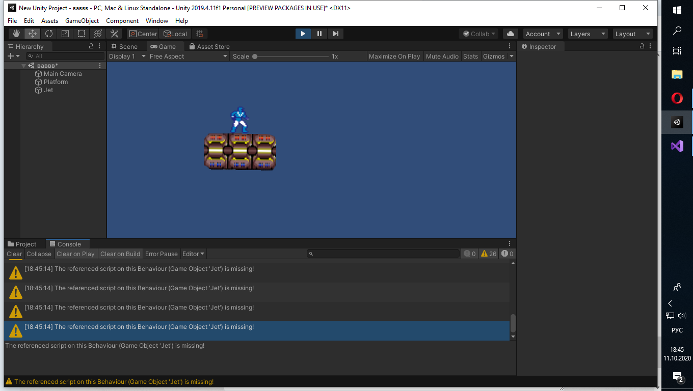Open Free Aspect dropdown
The height and width of the screenshot is (391, 693).
[x=188, y=56]
